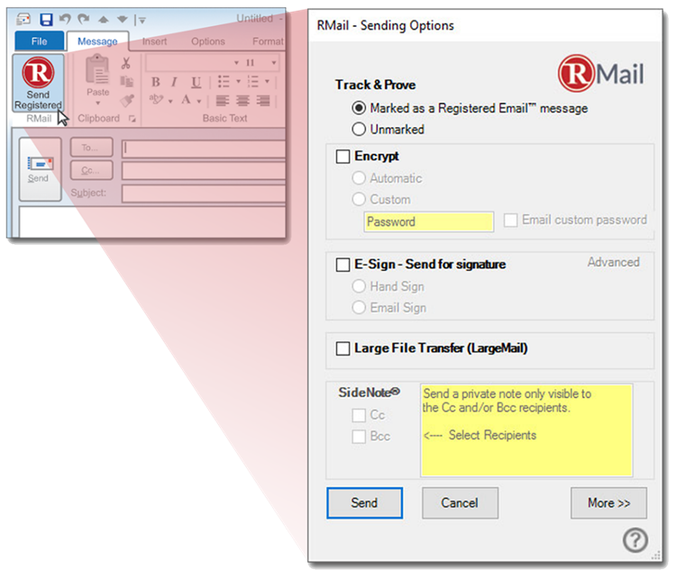This screenshot has width=676, height=578.
Task: Click the Cancel button
Action: pyautogui.click(x=460, y=503)
